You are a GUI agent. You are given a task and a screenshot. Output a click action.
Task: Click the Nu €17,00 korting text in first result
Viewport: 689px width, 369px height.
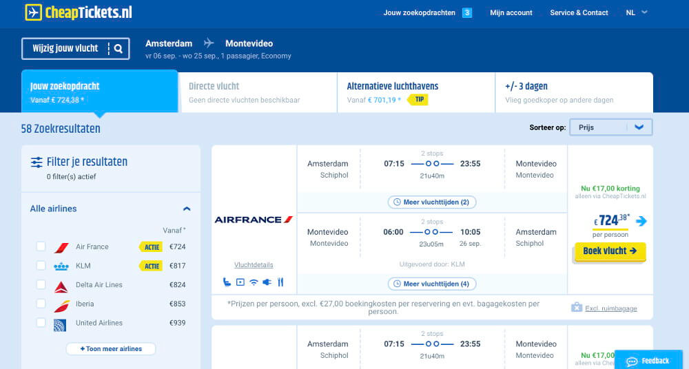click(610, 188)
